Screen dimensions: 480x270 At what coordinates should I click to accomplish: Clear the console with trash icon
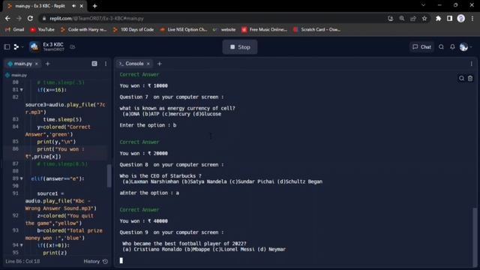pyautogui.click(x=470, y=78)
